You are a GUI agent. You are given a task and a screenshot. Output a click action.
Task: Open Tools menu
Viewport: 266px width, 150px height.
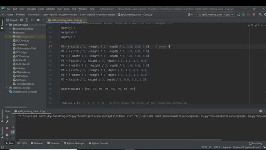(66, 9)
